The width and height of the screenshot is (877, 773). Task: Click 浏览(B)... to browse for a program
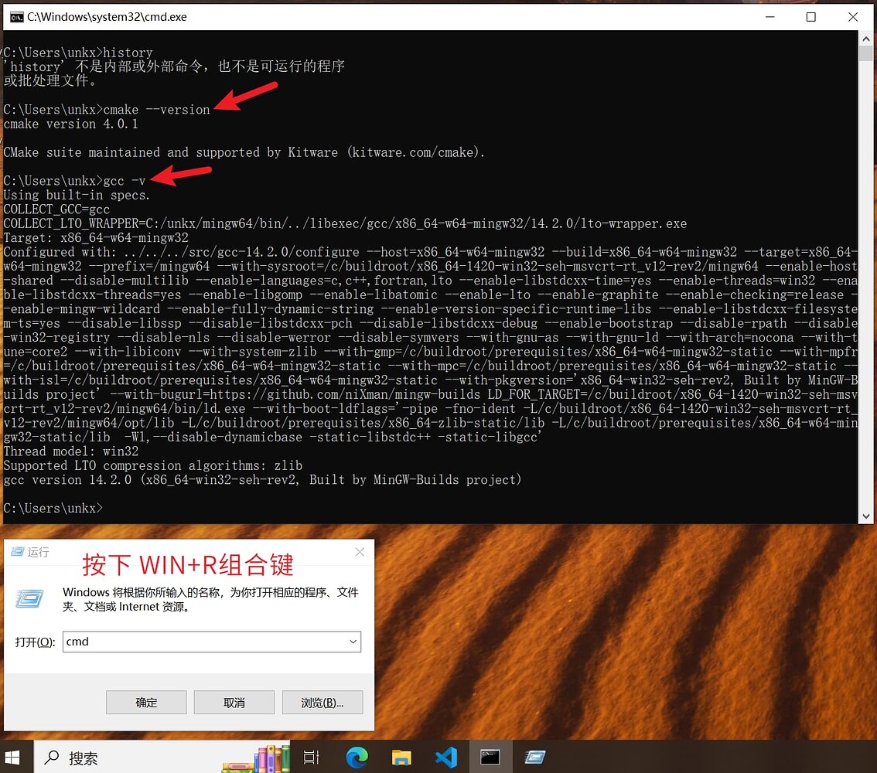pos(322,702)
